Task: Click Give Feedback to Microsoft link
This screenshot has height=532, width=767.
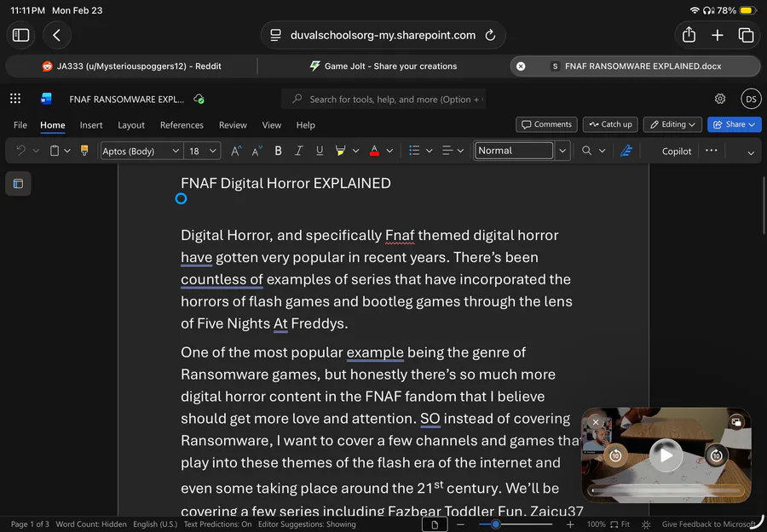Action: click(708, 524)
